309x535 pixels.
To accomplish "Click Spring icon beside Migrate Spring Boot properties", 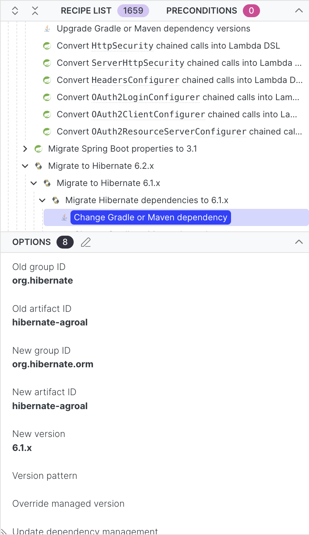I will (38, 149).
